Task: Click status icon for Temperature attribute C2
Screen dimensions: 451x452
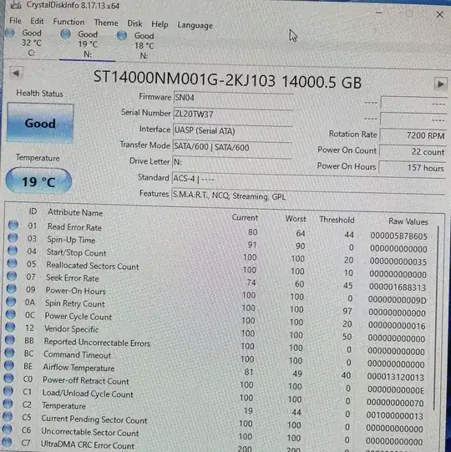Action: pyautogui.click(x=8, y=404)
